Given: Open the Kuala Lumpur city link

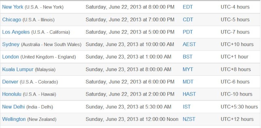Looking at the screenshot, I should (x=18, y=70).
